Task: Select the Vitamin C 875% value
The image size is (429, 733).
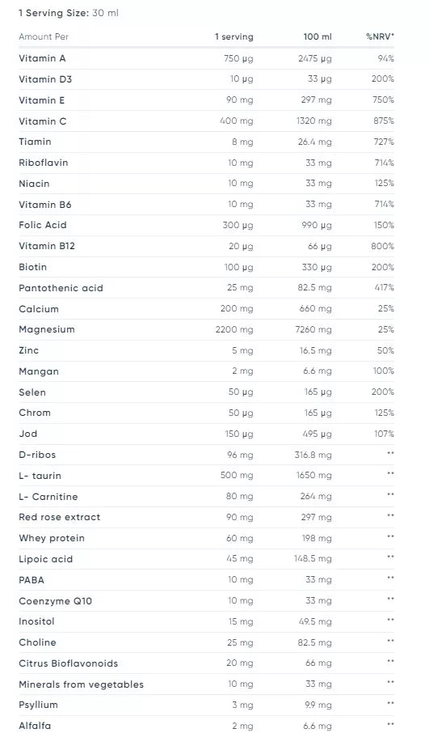Action: click(384, 121)
